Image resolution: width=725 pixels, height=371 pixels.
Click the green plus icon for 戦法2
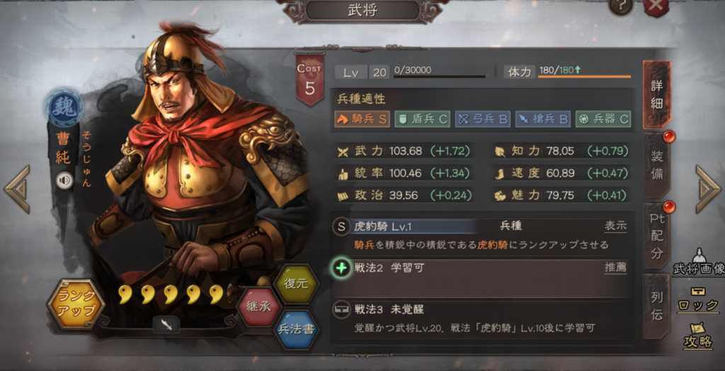(341, 268)
